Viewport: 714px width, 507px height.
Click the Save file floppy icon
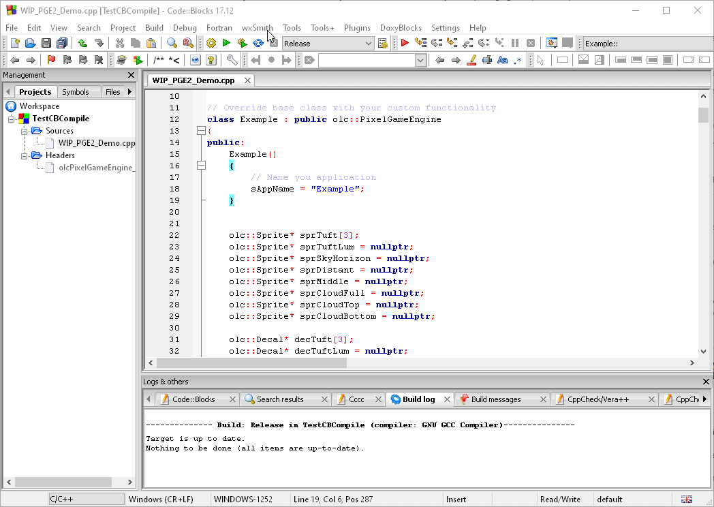[x=46, y=43]
